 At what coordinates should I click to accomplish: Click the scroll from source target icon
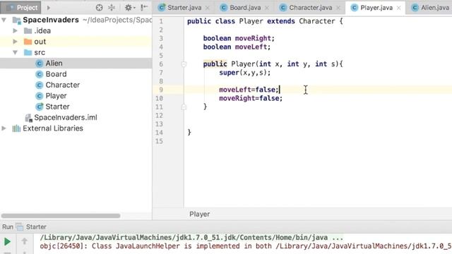tap(99, 8)
